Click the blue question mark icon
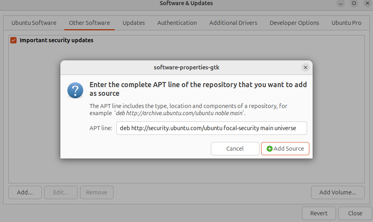The height and width of the screenshot is (222, 373). pos(75,90)
